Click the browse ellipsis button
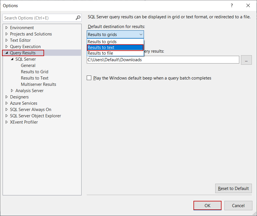257x216 pixels. tap(246, 60)
